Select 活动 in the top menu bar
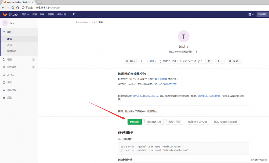The image size is (269, 163). 42,14
